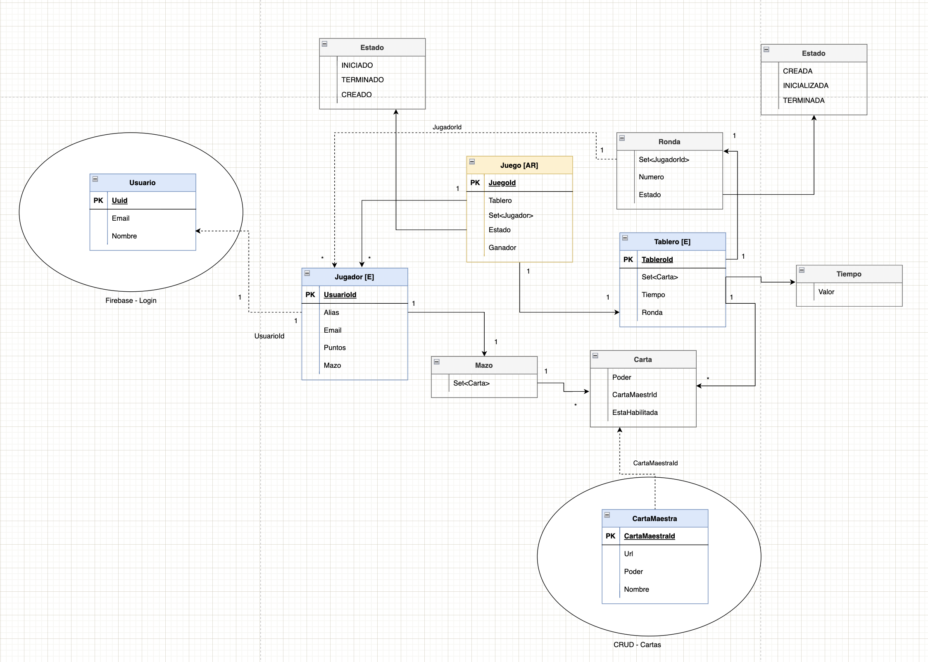
Task: Collapse the Tiempo table
Action: pyautogui.click(x=802, y=270)
